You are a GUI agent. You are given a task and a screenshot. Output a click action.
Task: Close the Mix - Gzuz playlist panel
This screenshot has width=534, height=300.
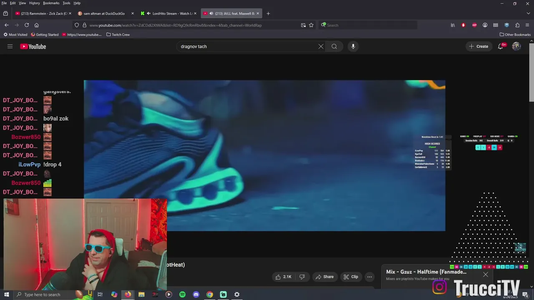coord(486,274)
